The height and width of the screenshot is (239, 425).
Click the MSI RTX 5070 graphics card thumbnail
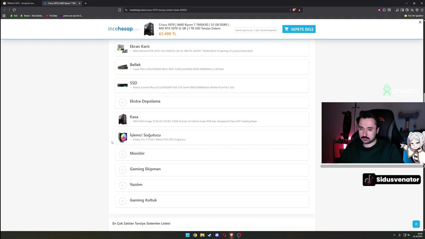[123, 49]
